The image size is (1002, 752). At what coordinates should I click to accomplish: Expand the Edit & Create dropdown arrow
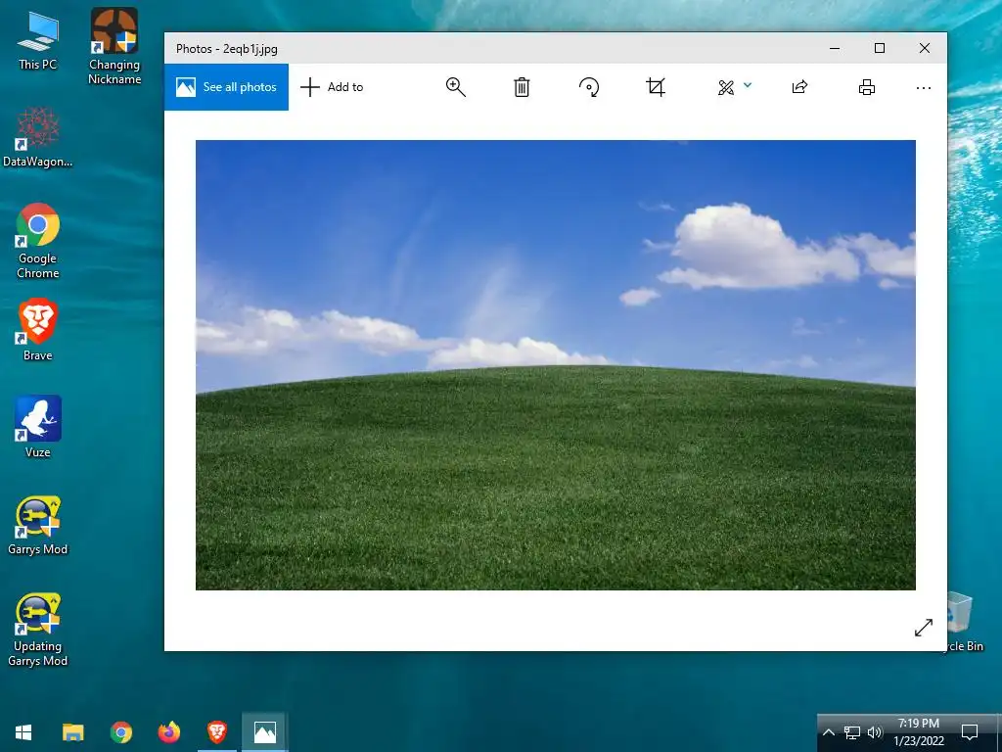748,85
